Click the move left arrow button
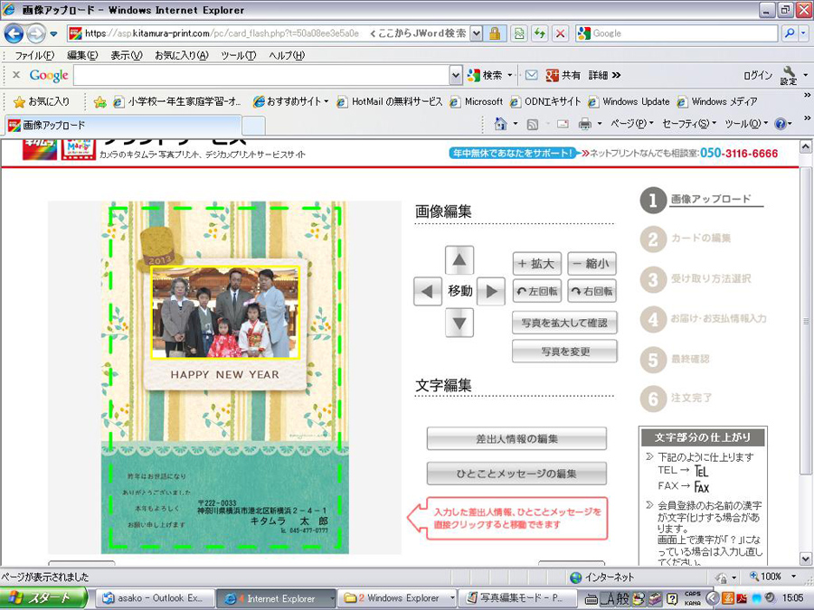The image size is (814, 610). pos(428,291)
